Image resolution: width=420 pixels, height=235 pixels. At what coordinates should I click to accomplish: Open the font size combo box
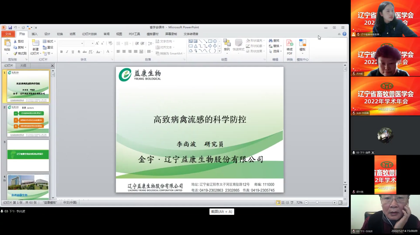89,43
